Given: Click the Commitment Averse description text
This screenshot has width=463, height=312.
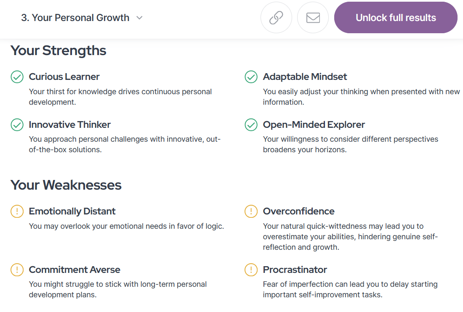Looking at the screenshot, I should pos(118,289).
